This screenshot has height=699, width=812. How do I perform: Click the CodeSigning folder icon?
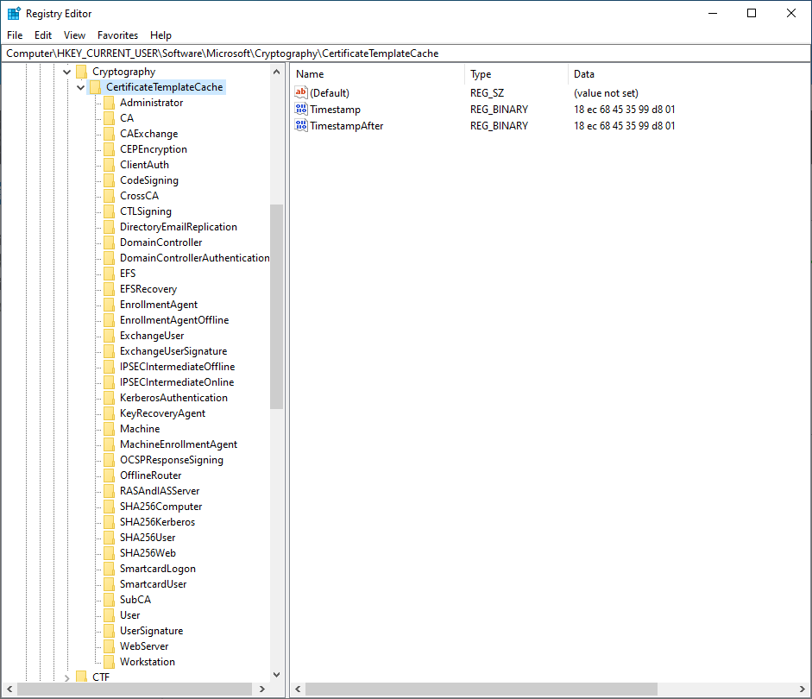(x=109, y=180)
